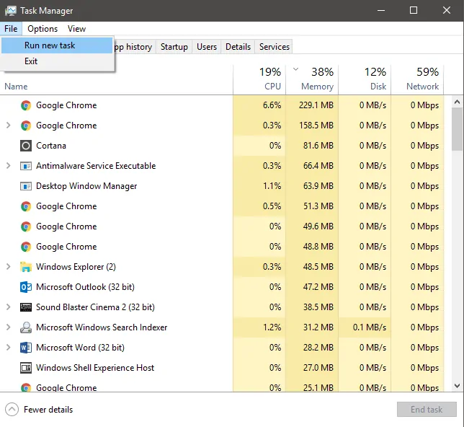Expand the Microsoft Word (32 bit) group

[9, 347]
